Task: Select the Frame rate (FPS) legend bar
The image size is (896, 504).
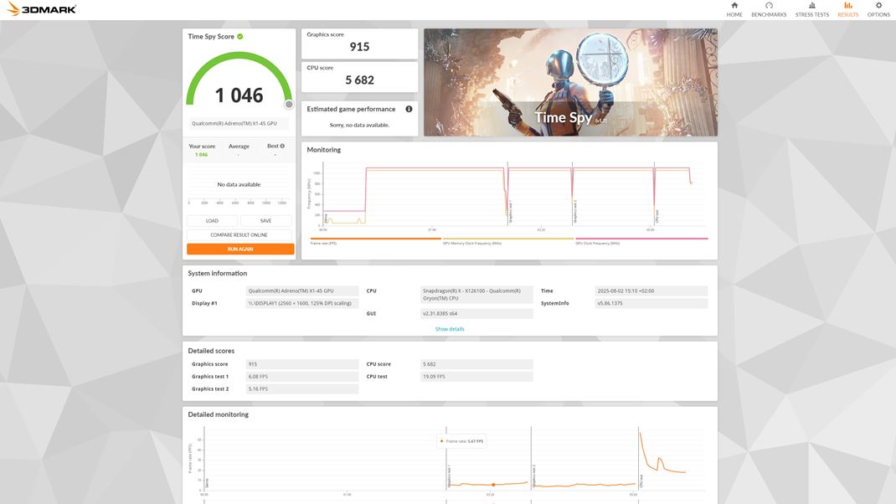Action: (x=375, y=239)
